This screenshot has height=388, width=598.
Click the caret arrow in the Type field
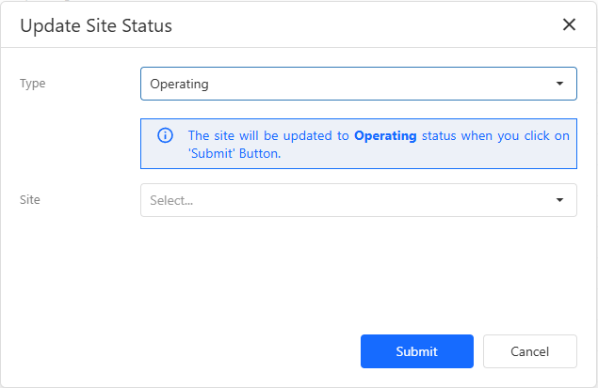[559, 84]
